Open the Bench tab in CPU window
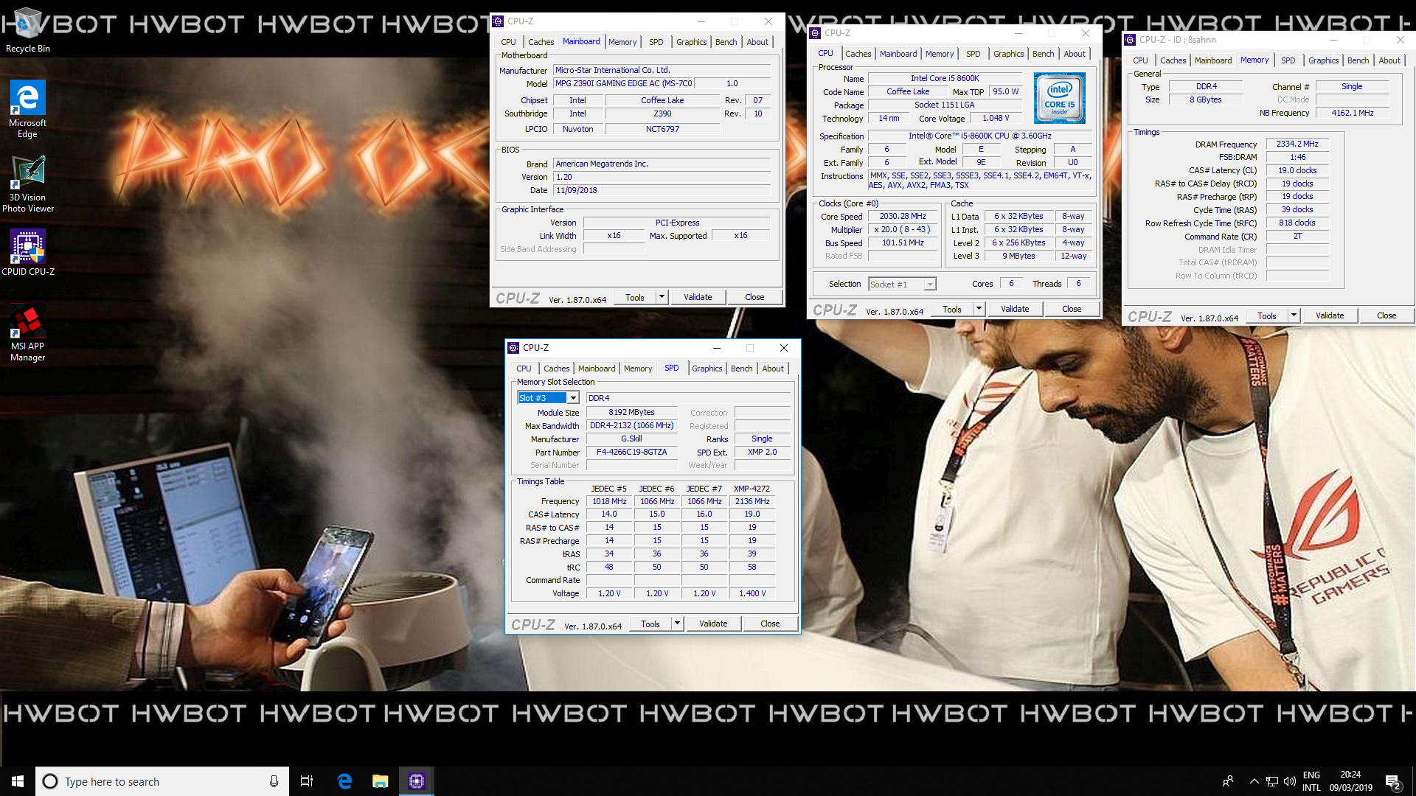1416x796 pixels. coord(1043,54)
